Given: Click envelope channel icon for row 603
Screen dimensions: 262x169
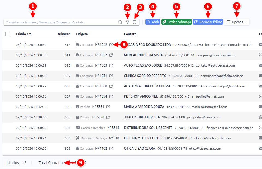Looking at the screenshot, I should click(260, 138).
